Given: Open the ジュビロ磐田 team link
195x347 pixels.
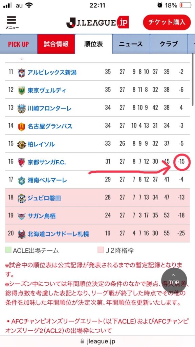Looking at the screenshot, I should click(44, 198).
